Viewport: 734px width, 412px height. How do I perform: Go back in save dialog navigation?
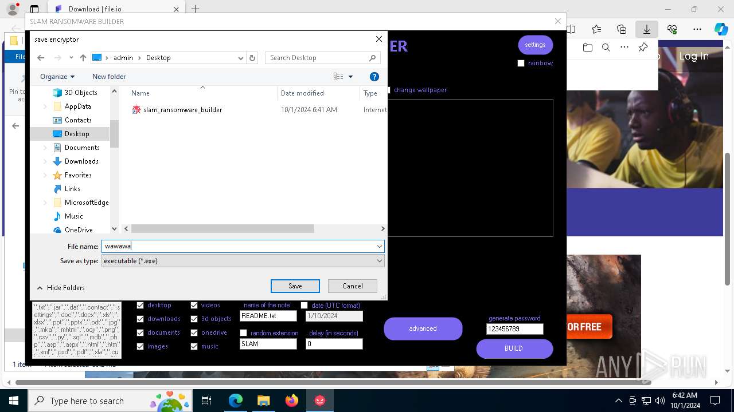[x=41, y=58]
